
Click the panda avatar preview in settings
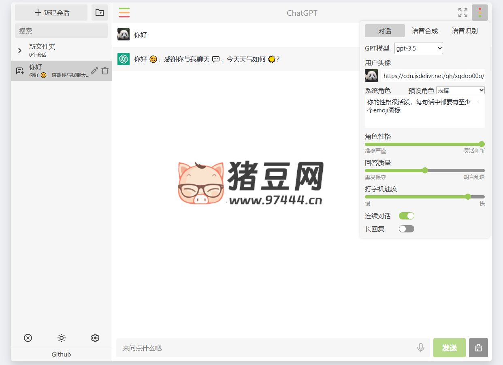click(371, 76)
